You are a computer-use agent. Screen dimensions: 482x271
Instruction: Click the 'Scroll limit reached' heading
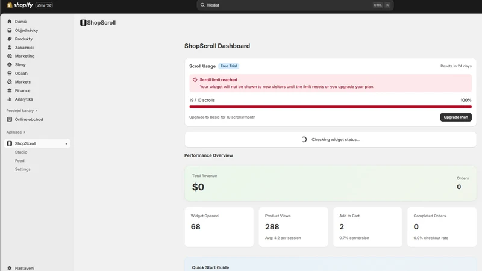click(218, 79)
